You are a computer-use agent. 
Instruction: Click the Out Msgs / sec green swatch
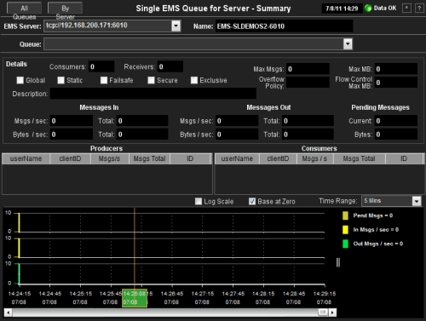[x=345, y=244]
